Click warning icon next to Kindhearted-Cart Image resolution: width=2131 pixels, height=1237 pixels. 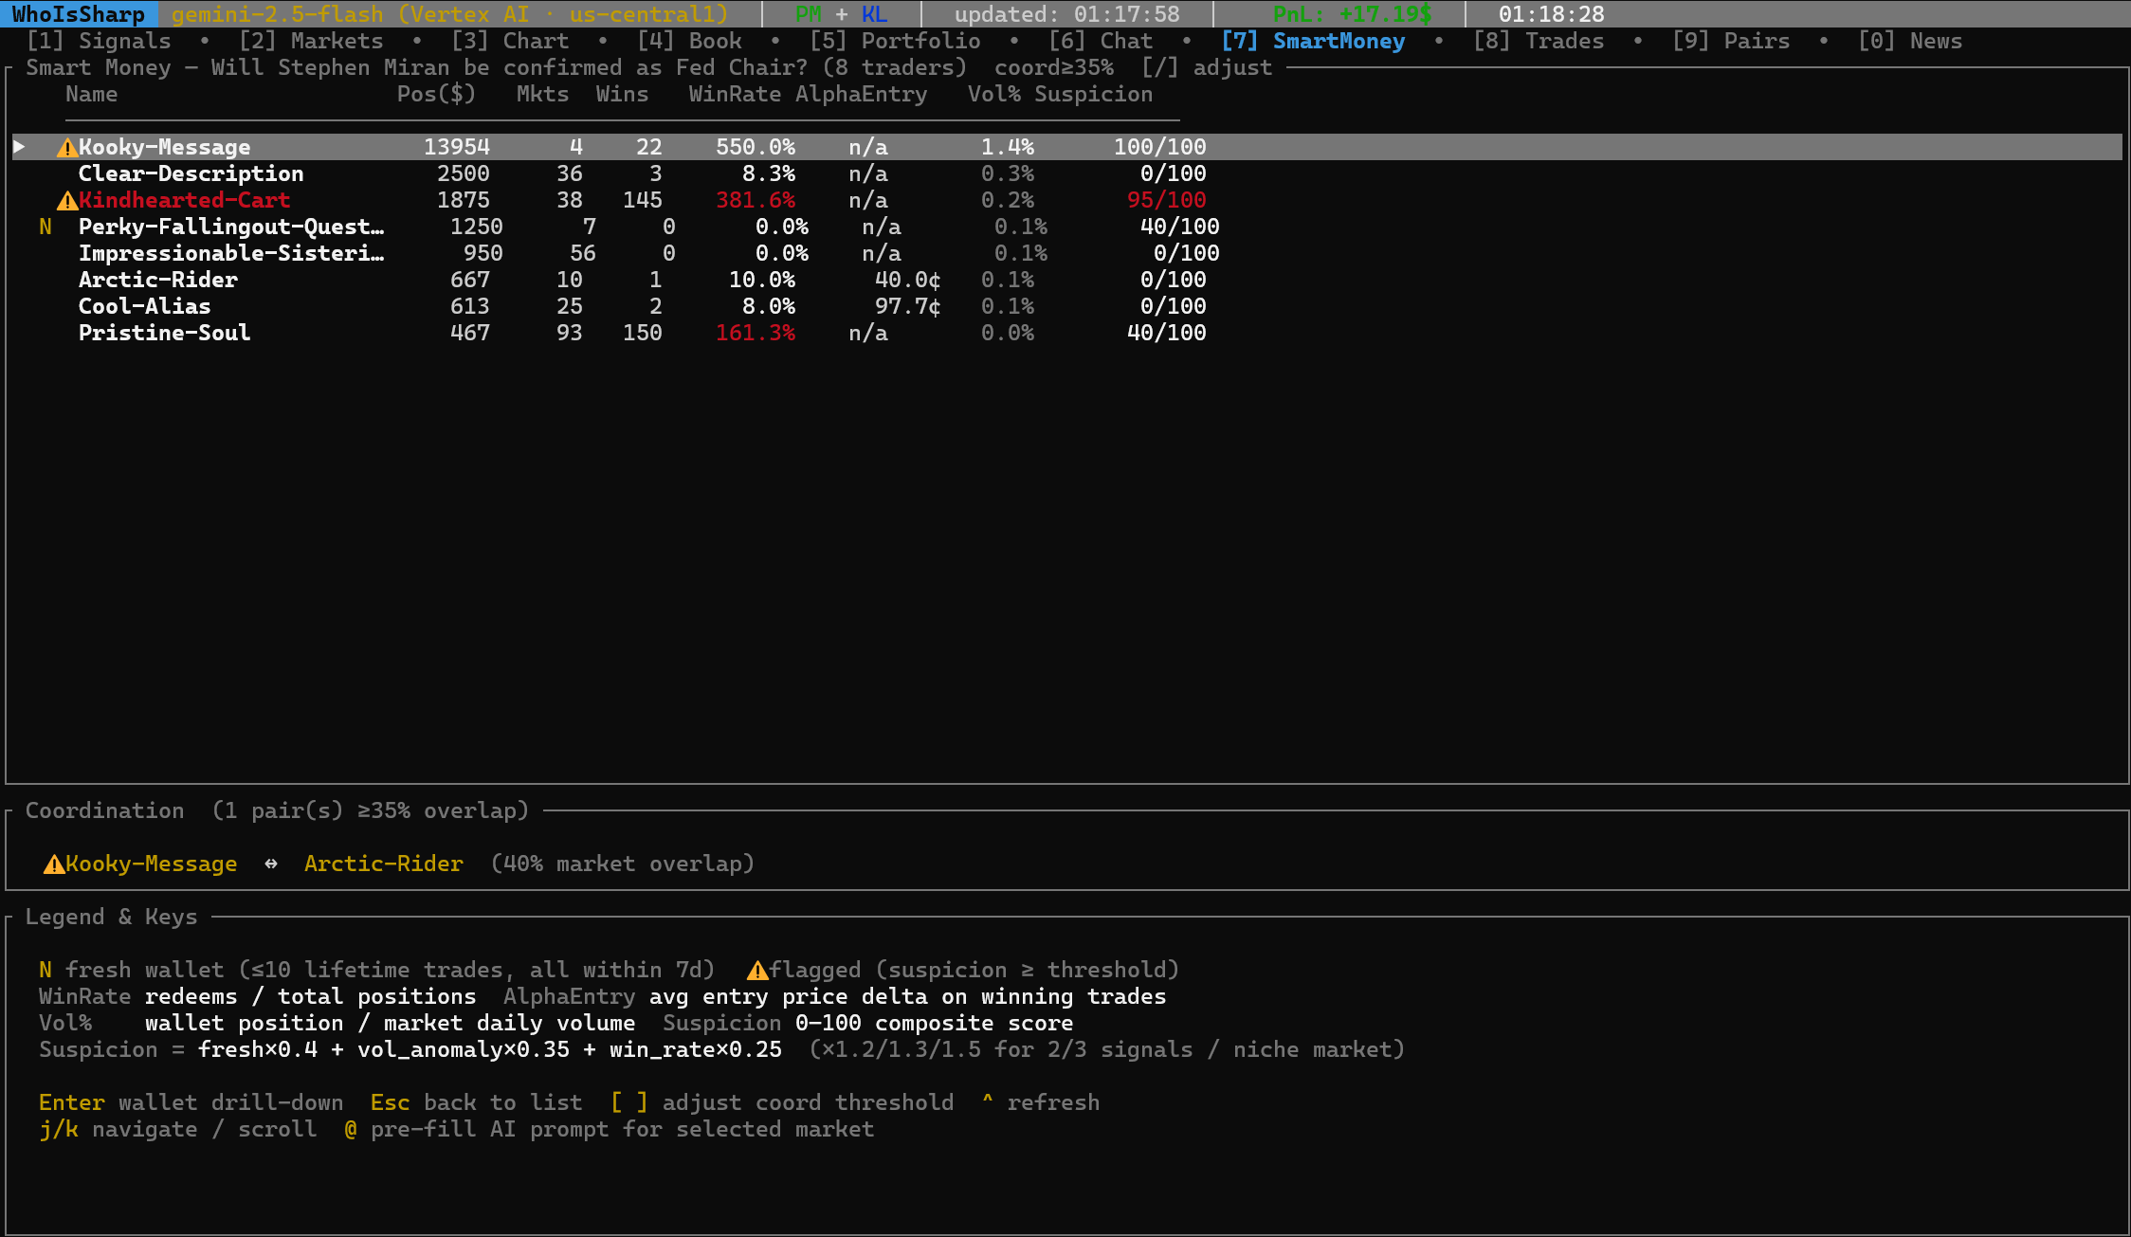66,201
